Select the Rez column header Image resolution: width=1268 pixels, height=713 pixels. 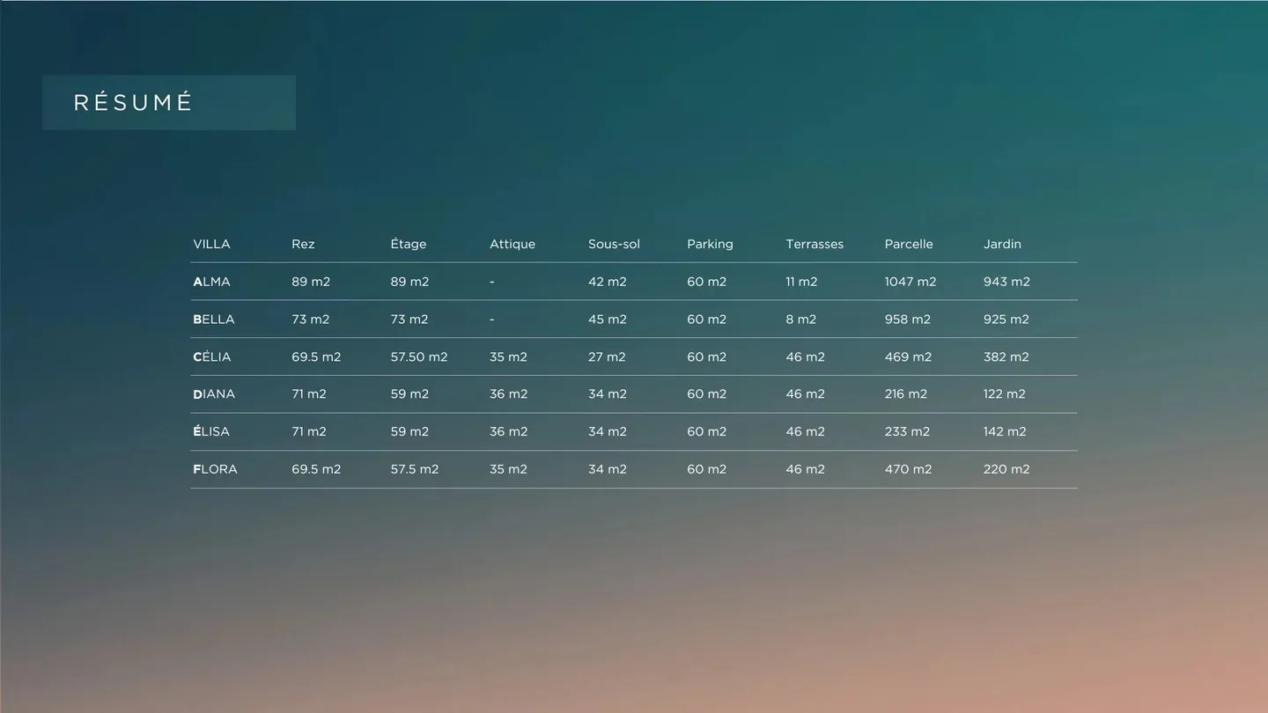click(x=303, y=244)
